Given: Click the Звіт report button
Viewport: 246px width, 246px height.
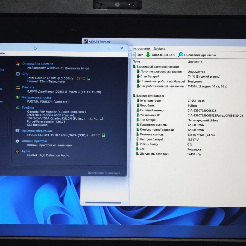Looking at the screenshot, I should point(140,55).
